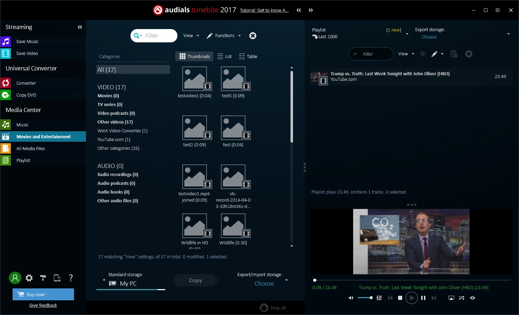Open the Playlist section in the sidebar

[23, 160]
